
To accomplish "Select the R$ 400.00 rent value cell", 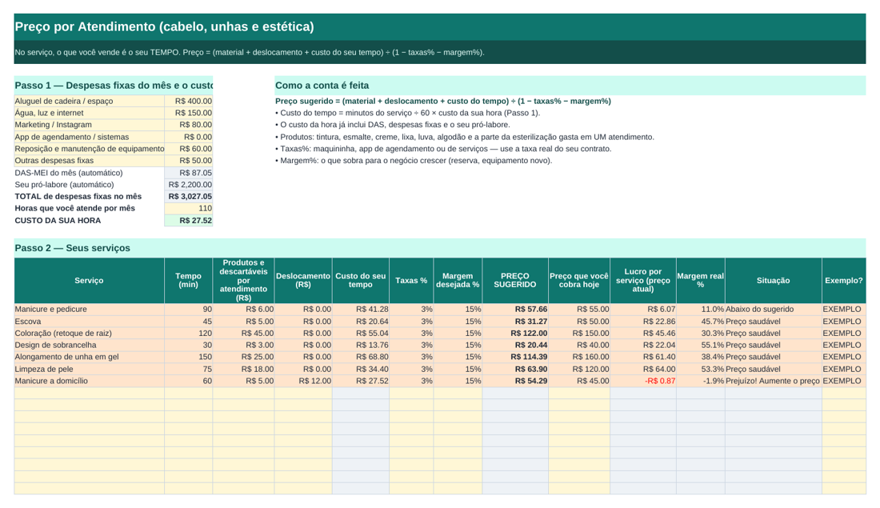I will point(189,101).
